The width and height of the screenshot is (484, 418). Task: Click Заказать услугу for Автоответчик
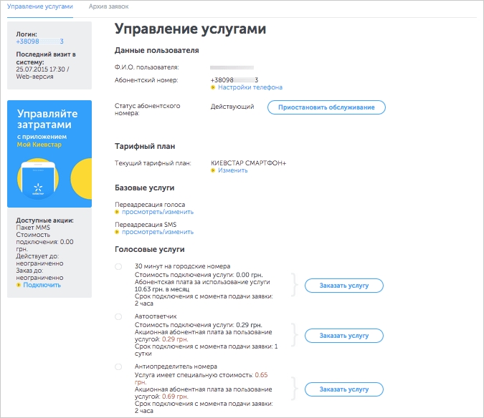tap(344, 336)
